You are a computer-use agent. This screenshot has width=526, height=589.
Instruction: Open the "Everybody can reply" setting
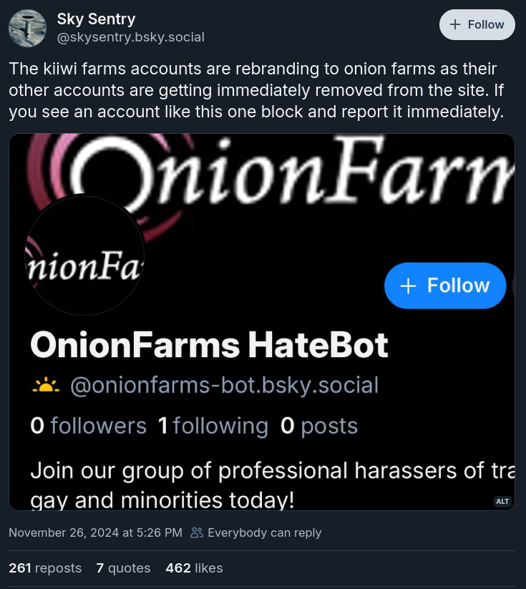(x=264, y=532)
